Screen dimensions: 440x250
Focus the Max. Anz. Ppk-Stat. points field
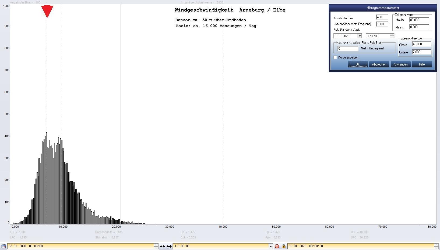pyautogui.click(x=348, y=49)
